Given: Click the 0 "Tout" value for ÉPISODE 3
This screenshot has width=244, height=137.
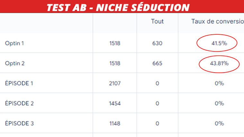Looking at the screenshot, I should pyautogui.click(x=157, y=123).
